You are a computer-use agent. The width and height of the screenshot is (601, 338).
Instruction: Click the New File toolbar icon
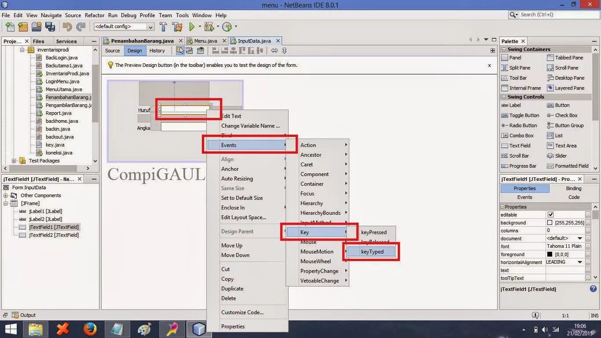(10, 27)
